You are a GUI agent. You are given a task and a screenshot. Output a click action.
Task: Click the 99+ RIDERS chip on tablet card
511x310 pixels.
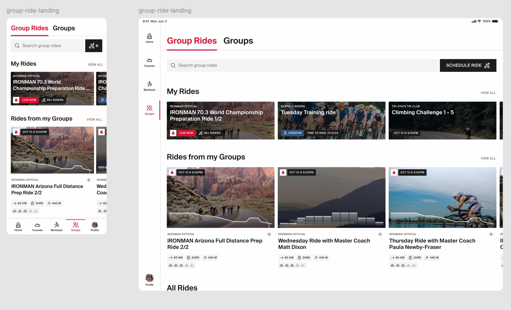[209, 133]
